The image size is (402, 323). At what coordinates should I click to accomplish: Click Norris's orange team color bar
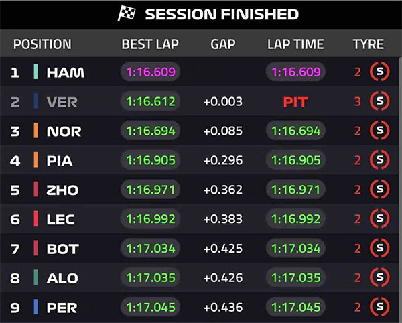(x=36, y=131)
